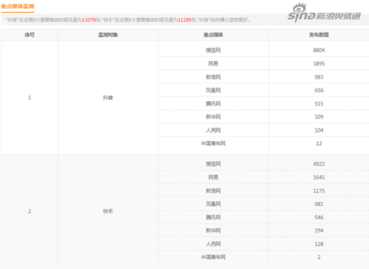Open the 重点媒体监测 tab
This screenshot has height=269, width=369.
tap(17, 6)
